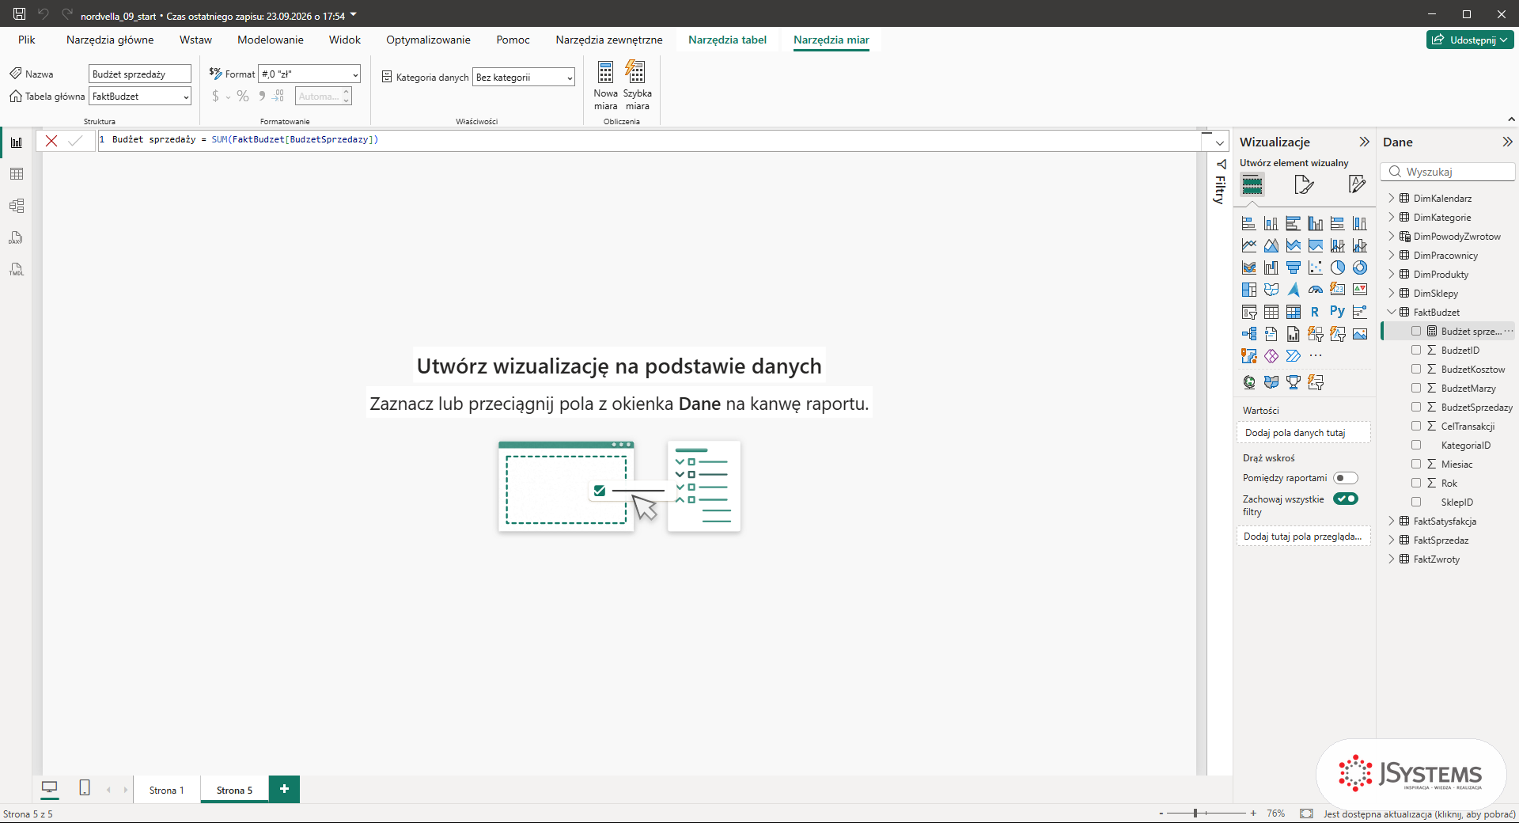The image size is (1519, 823).
Task: Switch to mobile layout icon
Action: click(85, 787)
